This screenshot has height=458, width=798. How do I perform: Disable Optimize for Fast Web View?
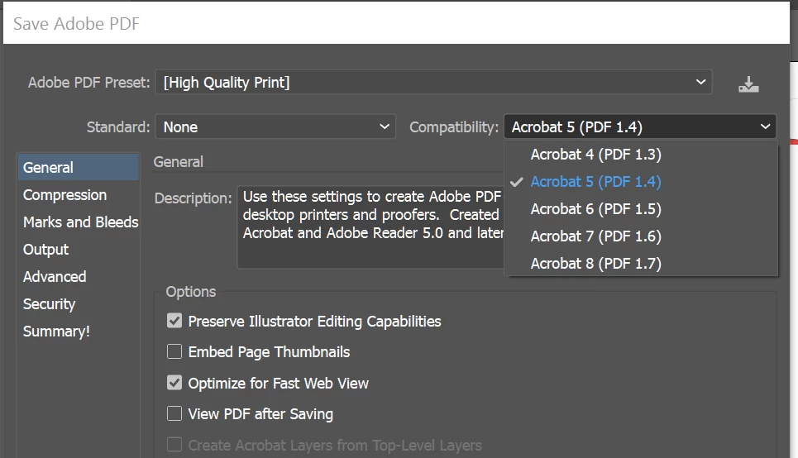(174, 383)
